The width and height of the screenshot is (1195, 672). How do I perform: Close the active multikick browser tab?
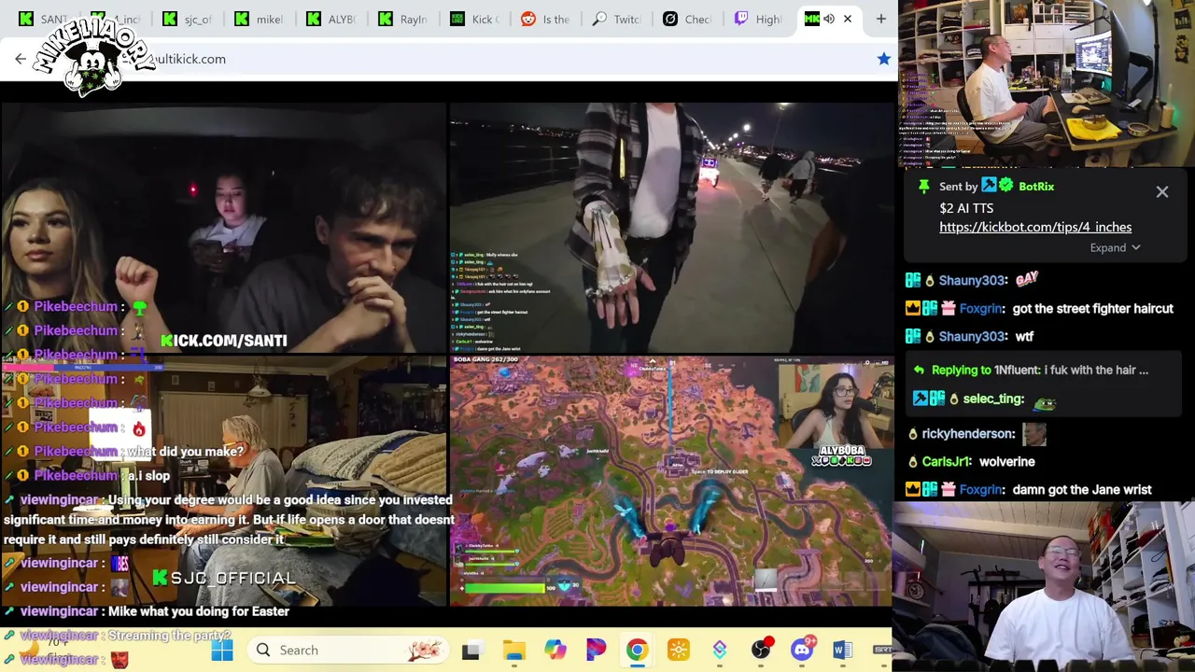[x=848, y=19]
